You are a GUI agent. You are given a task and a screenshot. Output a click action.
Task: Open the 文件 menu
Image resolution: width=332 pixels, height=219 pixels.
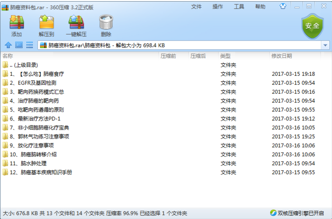click(196, 7)
